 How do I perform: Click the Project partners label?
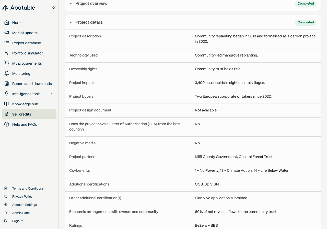(x=83, y=157)
